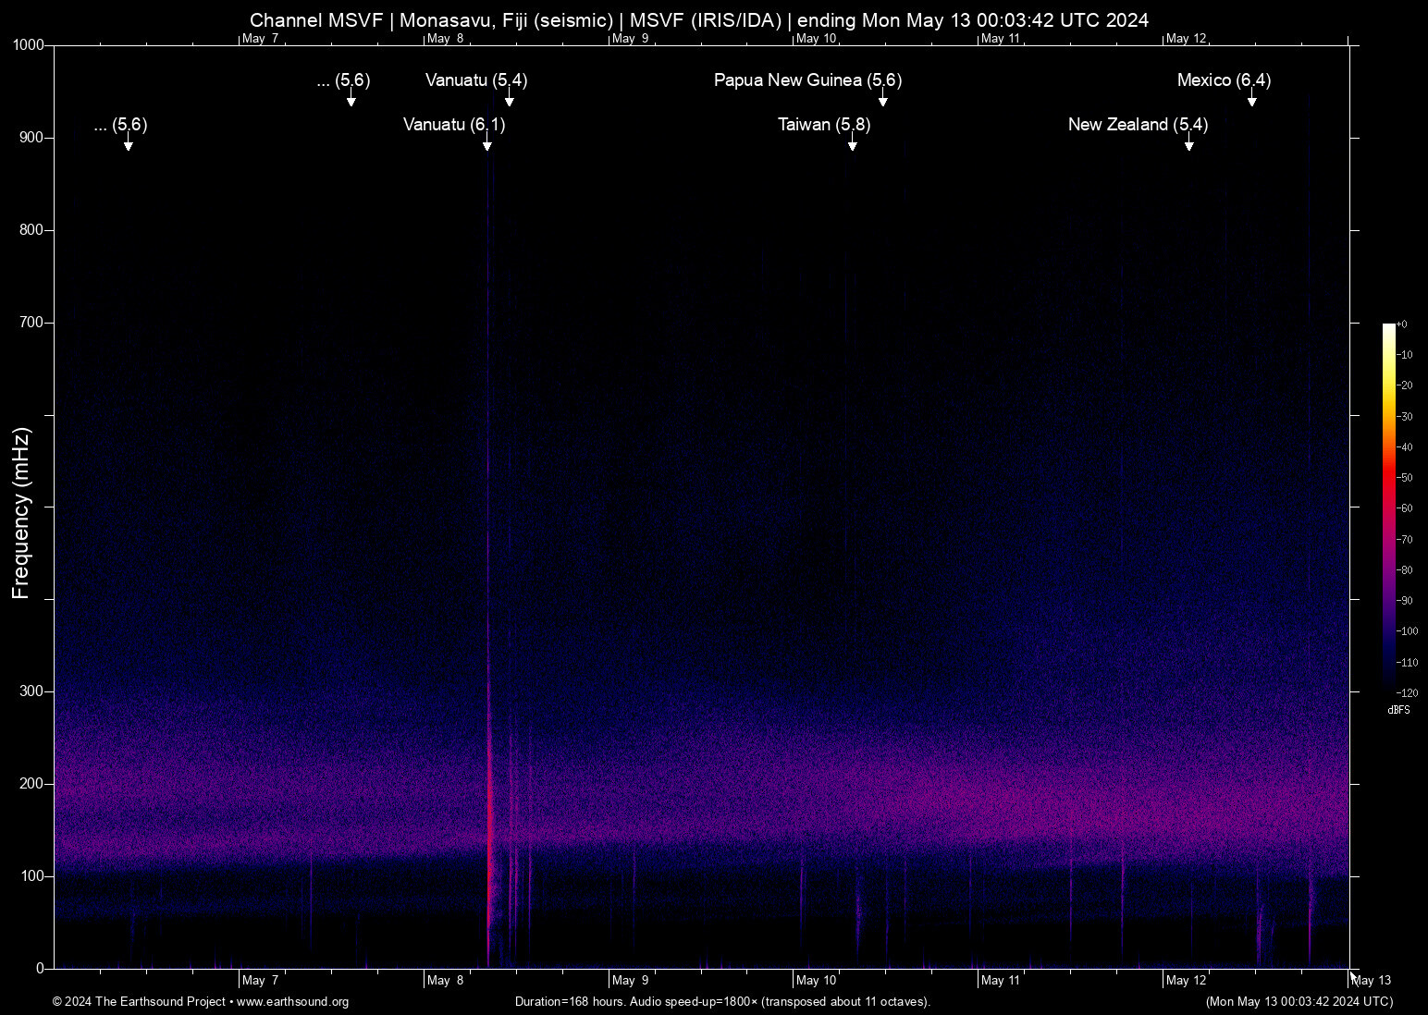Select the arrow marker under New Zealand (5.4)

pos(1188,143)
